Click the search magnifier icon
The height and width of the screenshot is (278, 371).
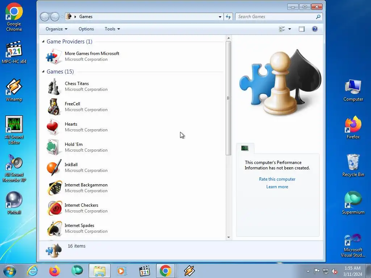pos(318,17)
